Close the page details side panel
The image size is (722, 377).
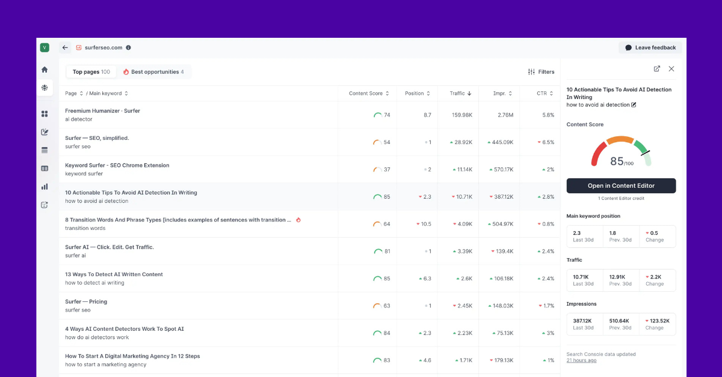[x=671, y=69]
